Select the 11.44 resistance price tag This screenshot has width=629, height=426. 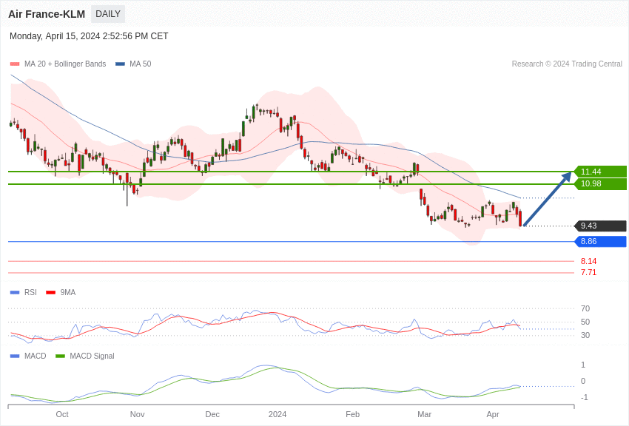click(x=600, y=172)
